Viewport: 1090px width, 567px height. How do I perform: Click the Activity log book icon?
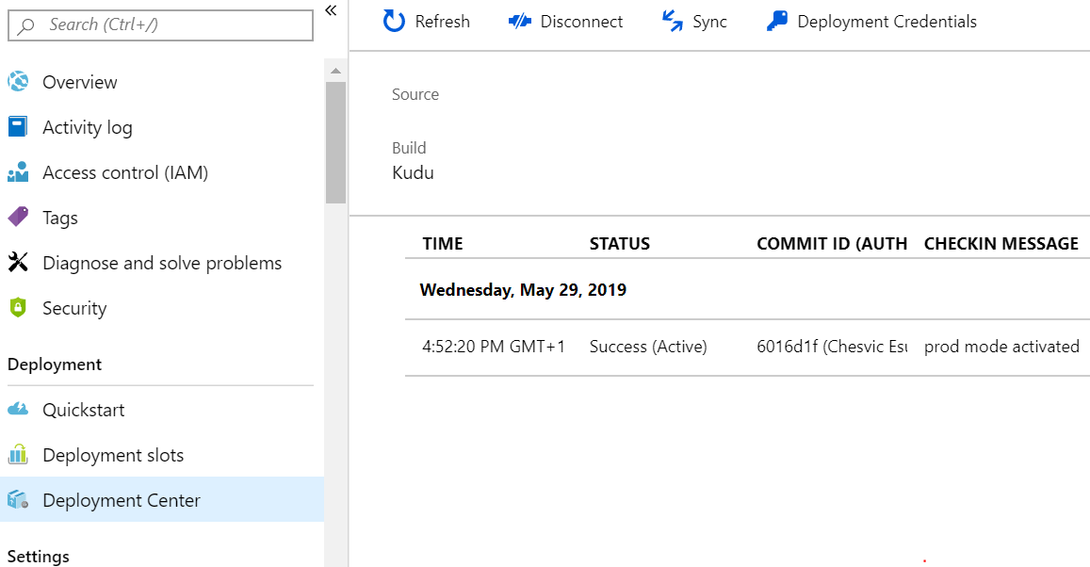18,127
